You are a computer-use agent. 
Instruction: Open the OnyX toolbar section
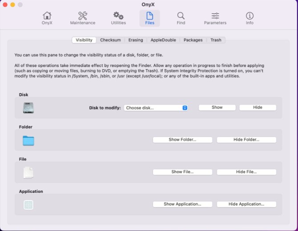tap(47, 18)
